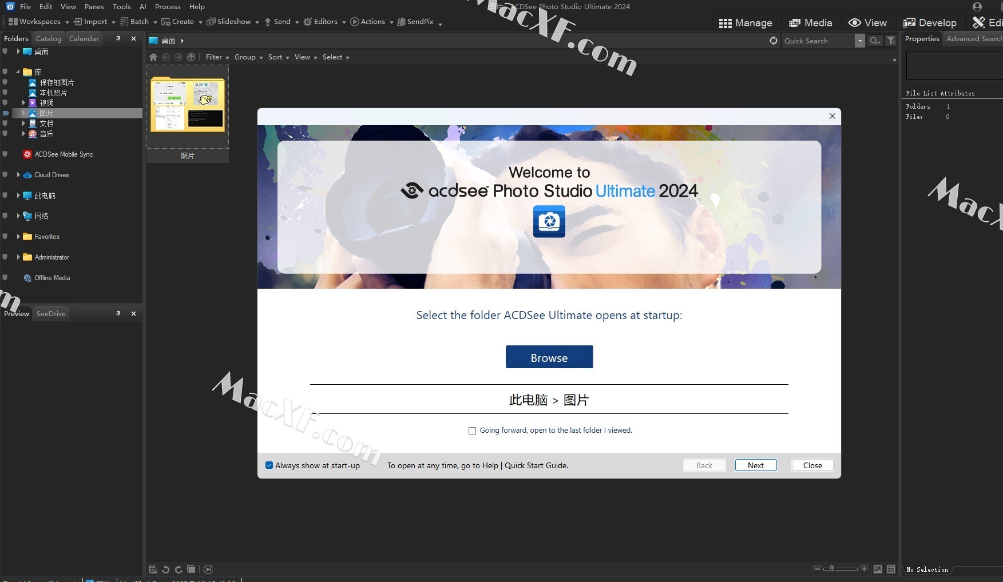Screen dimensions: 1003x582
Task: Open the Sort dropdown
Action: click(x=279, y=57)
